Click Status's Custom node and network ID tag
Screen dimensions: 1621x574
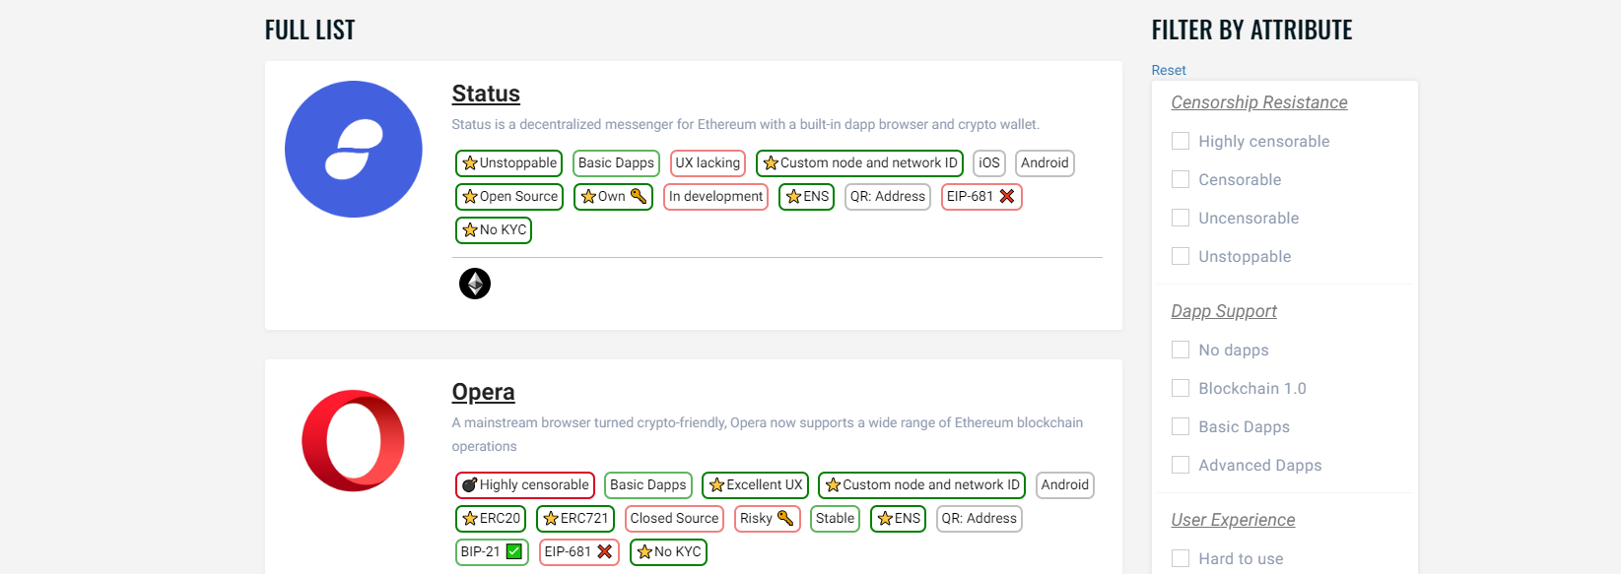pos(859,162)
